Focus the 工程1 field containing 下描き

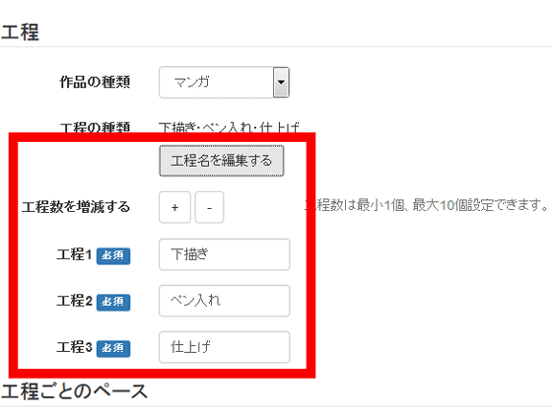click(225, 254)
